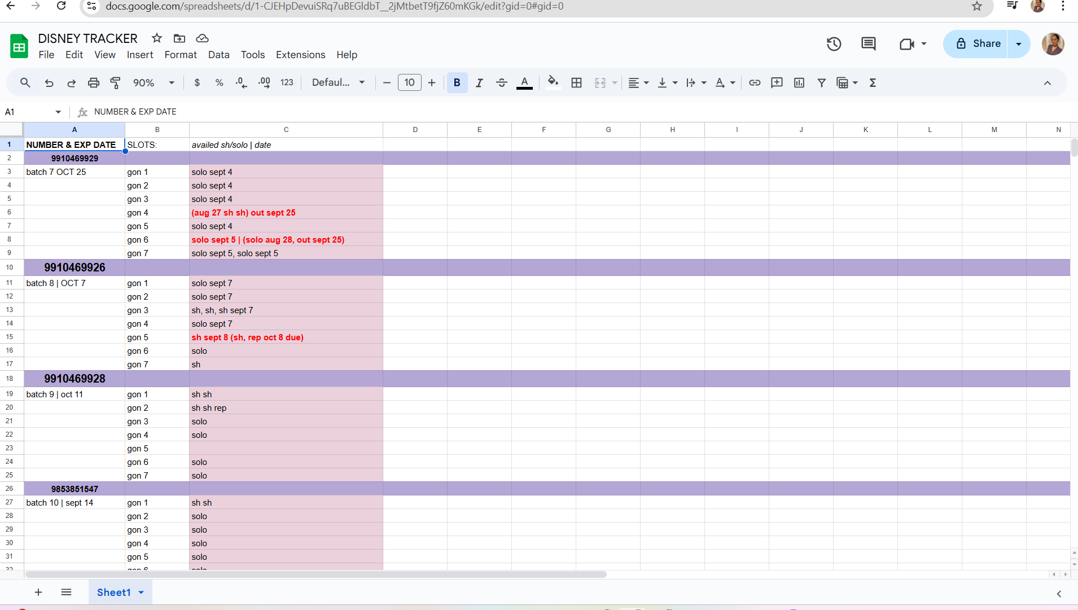Open more number formats 123
This screenshot has height=610, width=1078.
(287, 83)
